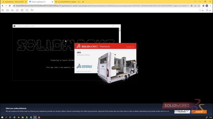Expand the Fn dropdown at toolbar right
This screenshot has height=119, width=213.
(201, 10)
